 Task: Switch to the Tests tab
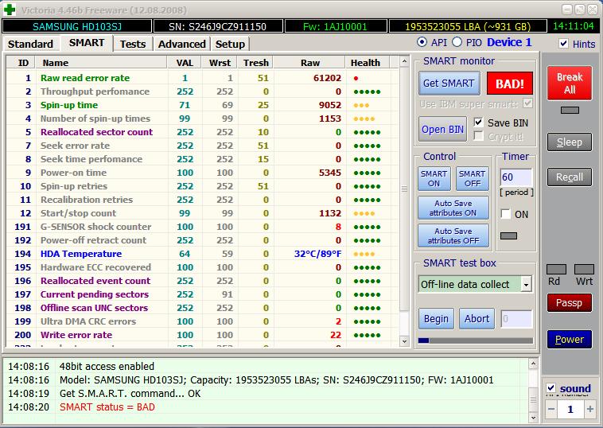132,44
